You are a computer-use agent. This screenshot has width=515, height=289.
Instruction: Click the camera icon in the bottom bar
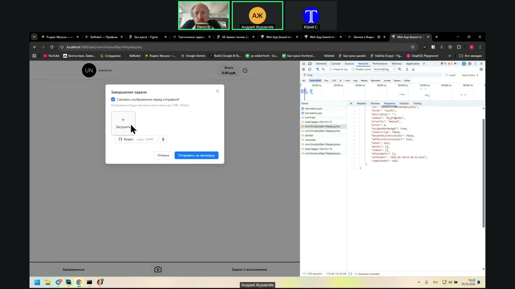[158, 270]
